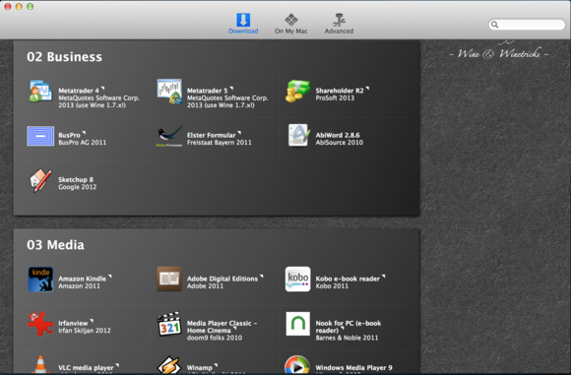Screen dimensions: 571x375
Task: Select the Shareholder R2 money icon
Action: 297,91
